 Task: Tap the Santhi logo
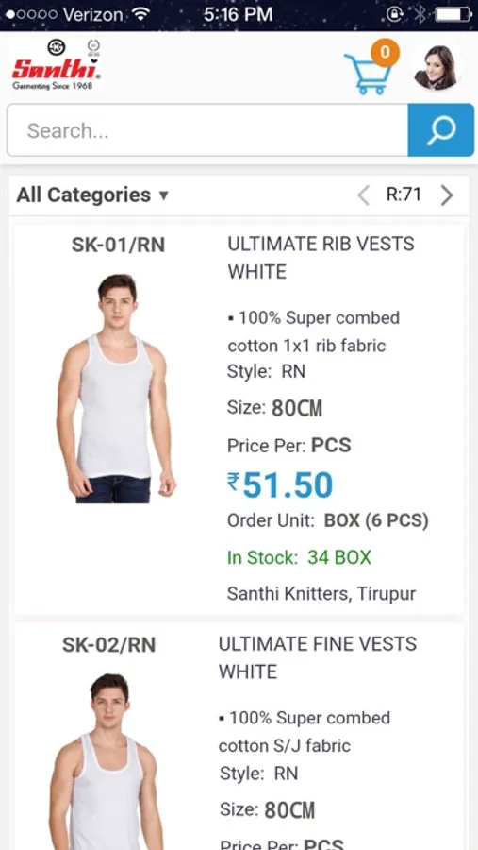[57, 65]
